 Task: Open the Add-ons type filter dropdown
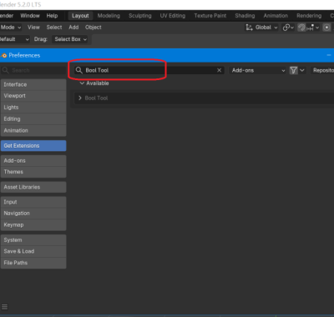click(x=258, y=70)
